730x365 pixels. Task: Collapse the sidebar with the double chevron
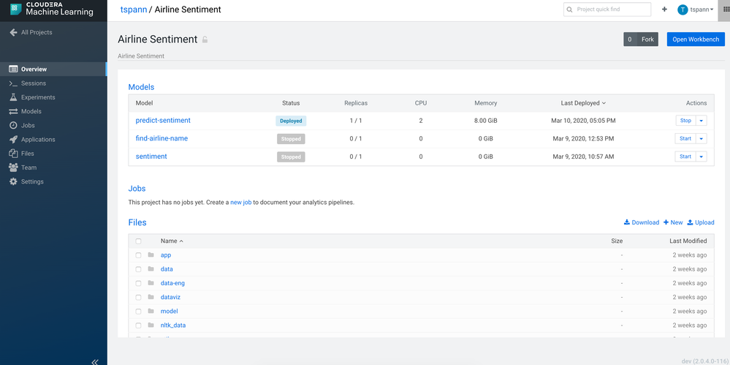pyautogui.click(x=95, y=361)
